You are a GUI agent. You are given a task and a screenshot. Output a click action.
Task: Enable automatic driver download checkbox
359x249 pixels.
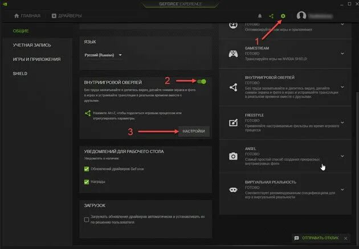[87, 219]
